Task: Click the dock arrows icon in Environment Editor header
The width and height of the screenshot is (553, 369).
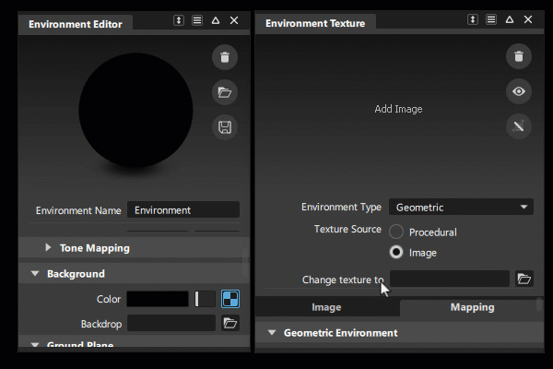Action: coord(179,20)
